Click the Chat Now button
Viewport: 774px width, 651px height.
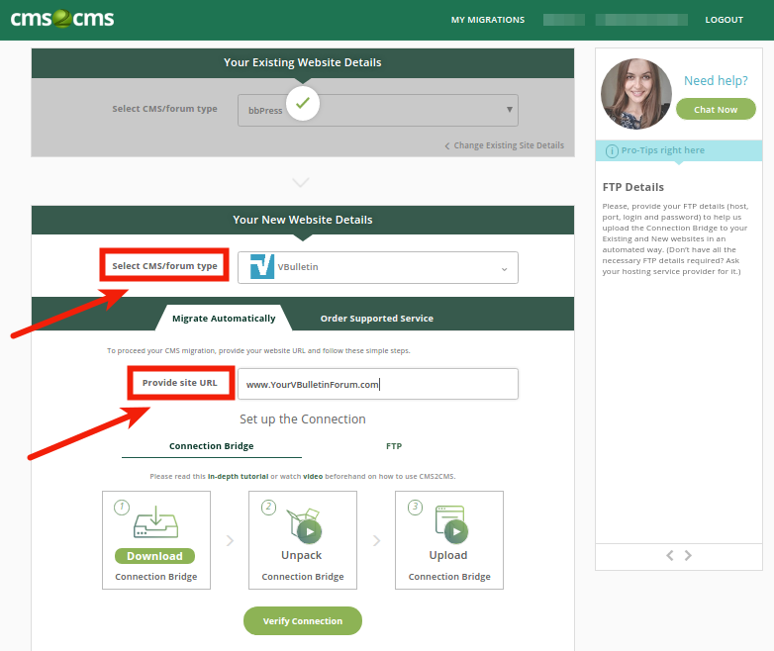tap(716, 109)
